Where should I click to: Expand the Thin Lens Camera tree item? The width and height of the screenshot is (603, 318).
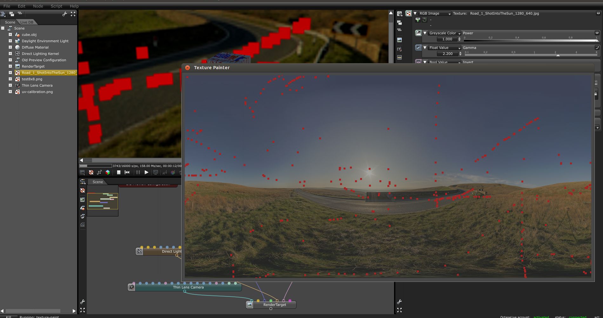click(x=10, y=85)
